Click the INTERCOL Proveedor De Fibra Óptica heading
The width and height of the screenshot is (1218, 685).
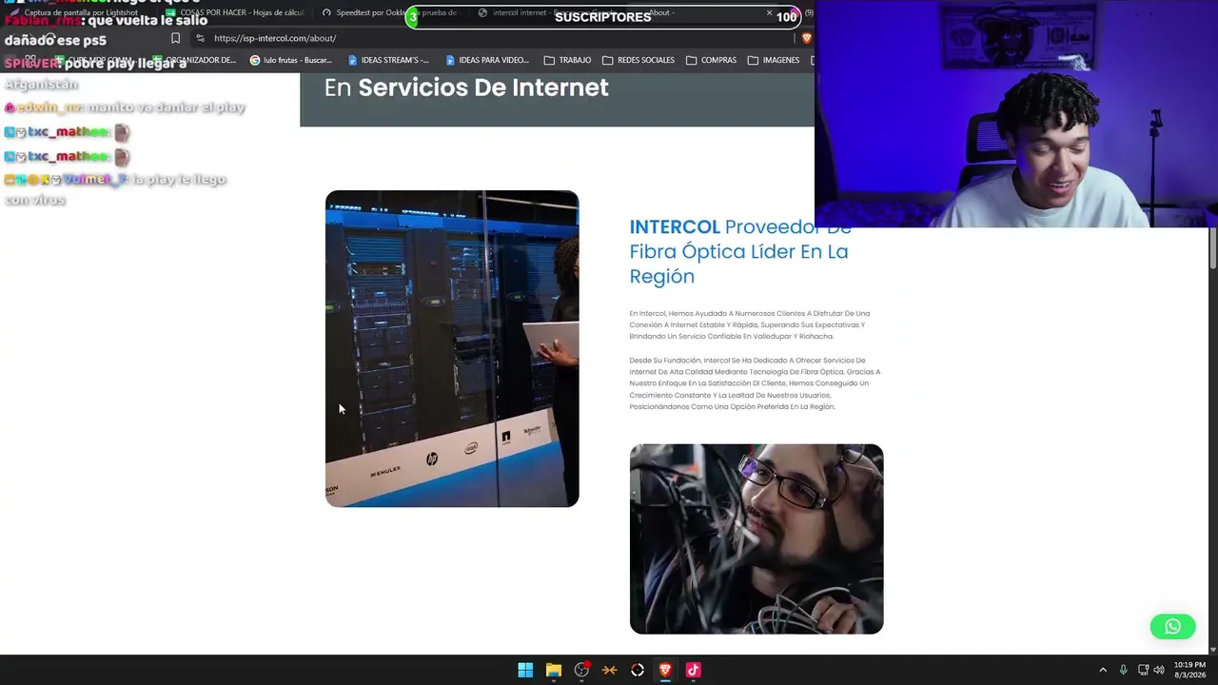(x=739, y=251)
